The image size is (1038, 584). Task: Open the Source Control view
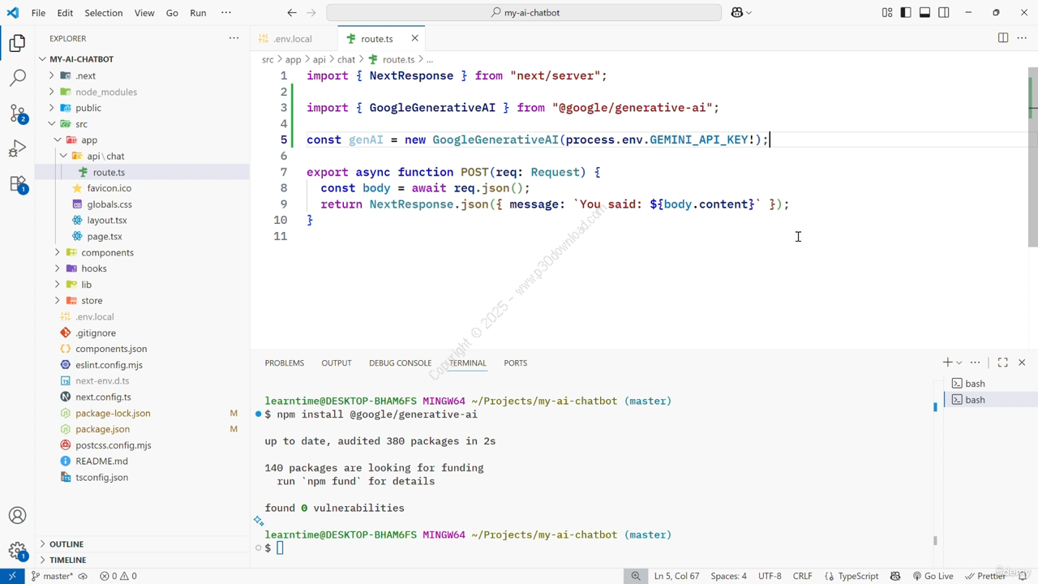coord(17,114)
